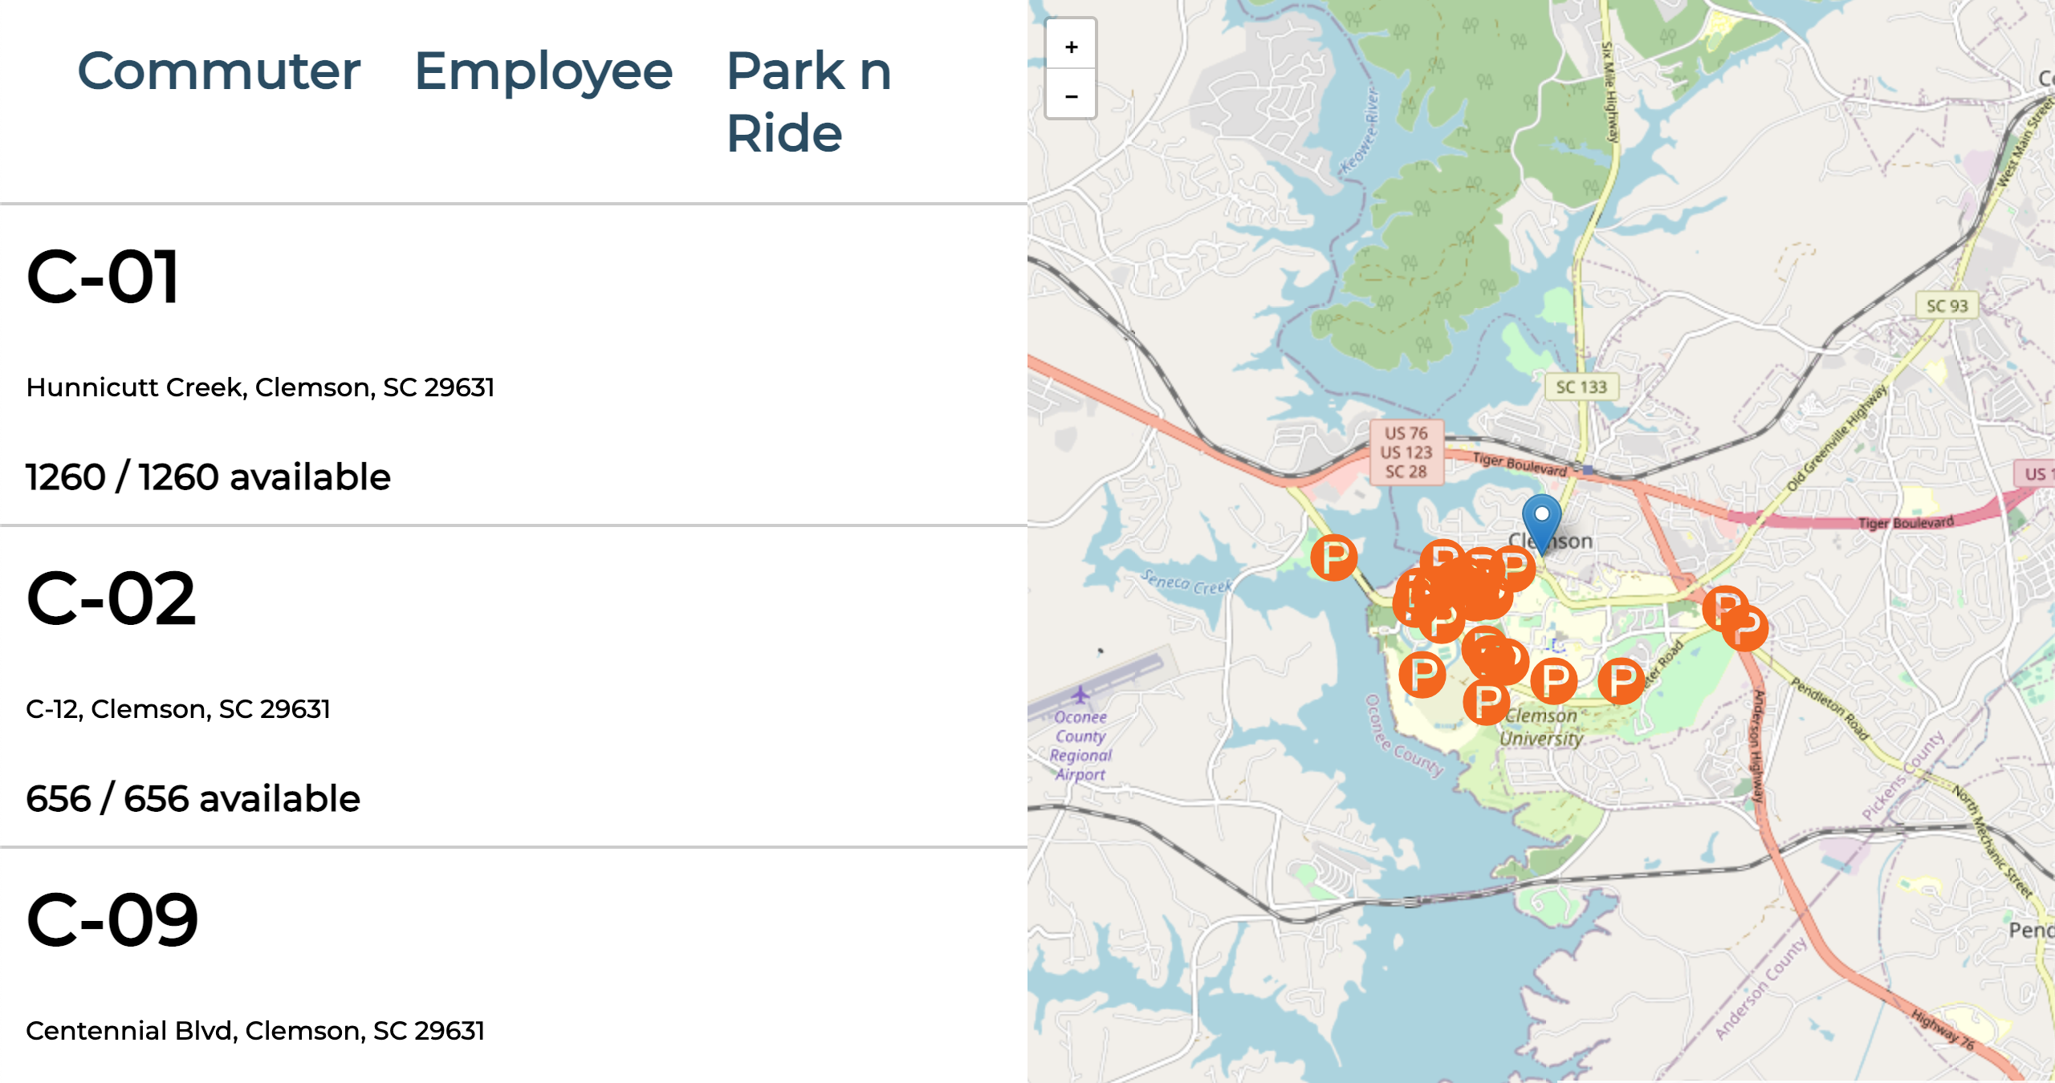
Task: Click parking marker left of Clemson University label
Action: click(1486, 701)
